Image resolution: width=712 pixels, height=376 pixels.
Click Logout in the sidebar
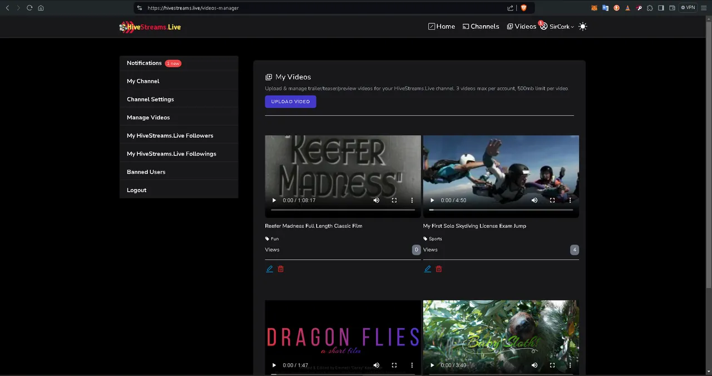(179, 190)
